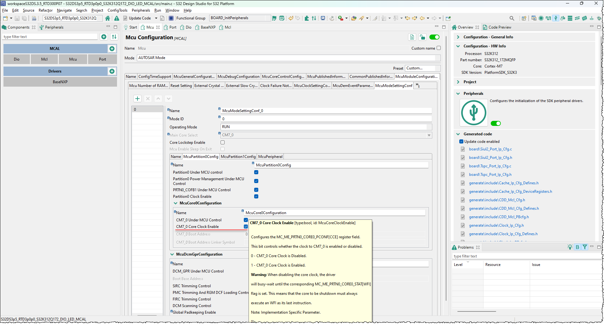The height and width of the screenshot is (324, 604).
Task: Expand the Project section in Overview
Action: click(x=458, y=82)
